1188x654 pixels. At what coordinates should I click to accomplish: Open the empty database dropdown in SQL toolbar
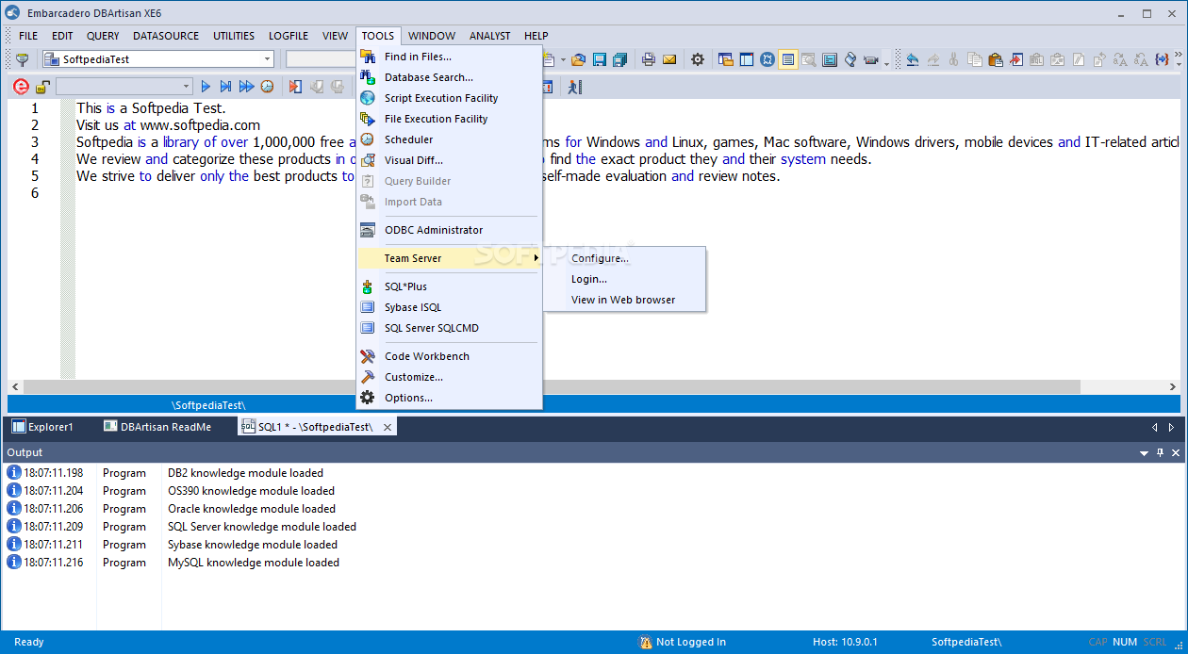186,87
